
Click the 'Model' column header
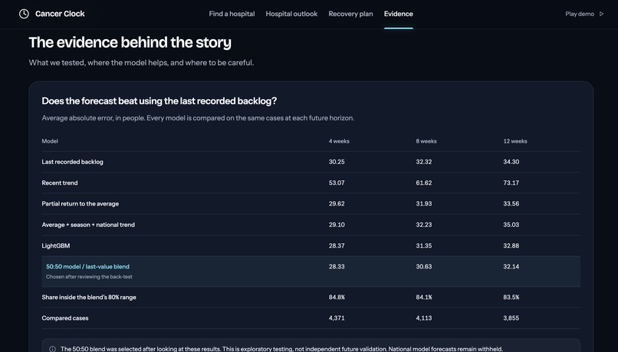tap(50, 141)
